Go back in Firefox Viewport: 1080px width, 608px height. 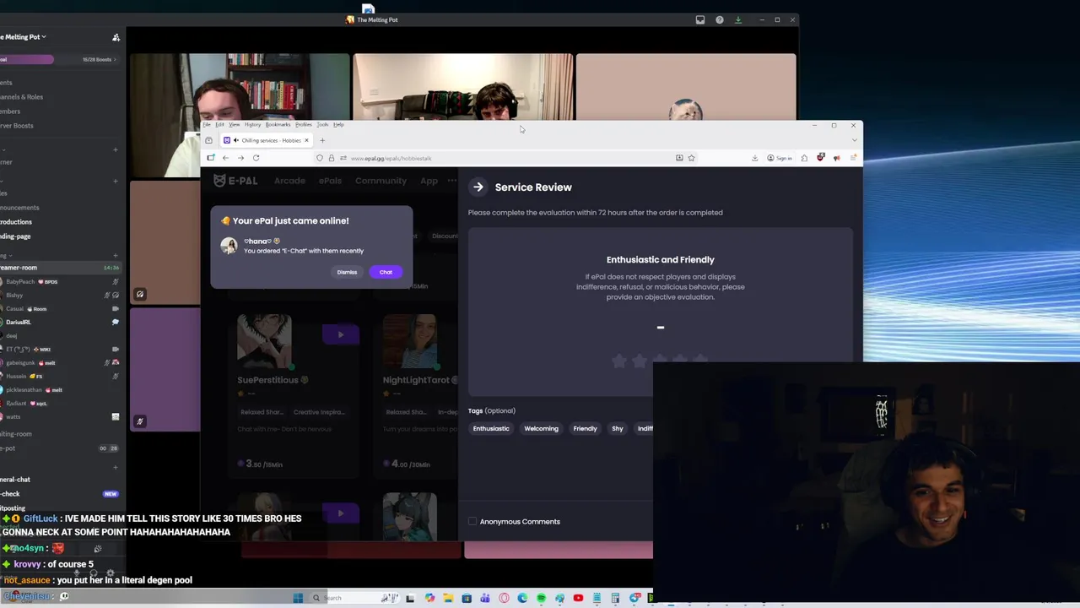click(x=225, y=158)
